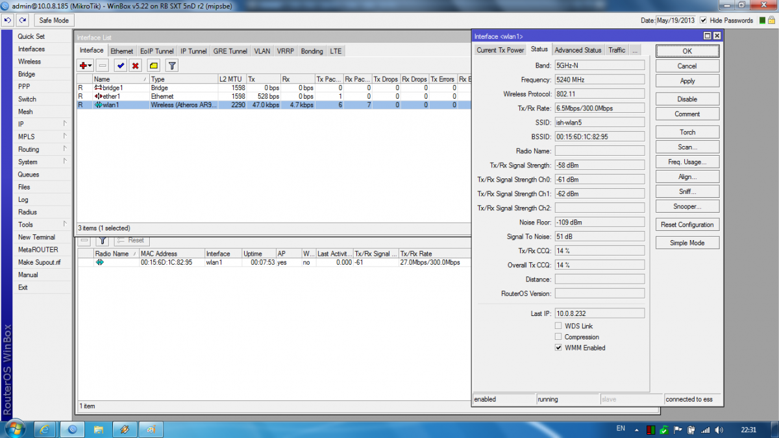Open the filter funnel in Interface List
779x438 pixels.
(x=171, y=66)
